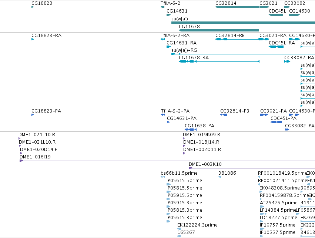Viewport: 315px width, 238px height.
Task: Click the CDC45L-PA protein glyph
Action: tap(277, 122)
